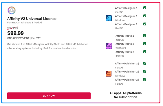The height and width of the screenshot is (106, 163).
Task: Toggle the Affinity Publisher 2 Windows checkmark
Action: (x=145, y=71)
